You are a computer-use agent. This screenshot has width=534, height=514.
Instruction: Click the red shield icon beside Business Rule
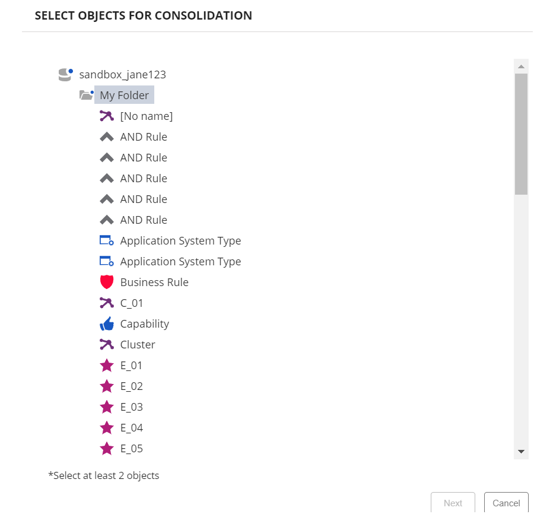point(107,281)
